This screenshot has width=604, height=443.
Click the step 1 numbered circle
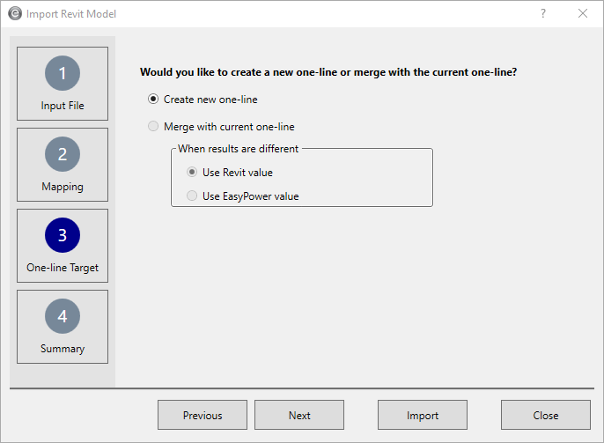click(x=63, y=73)
